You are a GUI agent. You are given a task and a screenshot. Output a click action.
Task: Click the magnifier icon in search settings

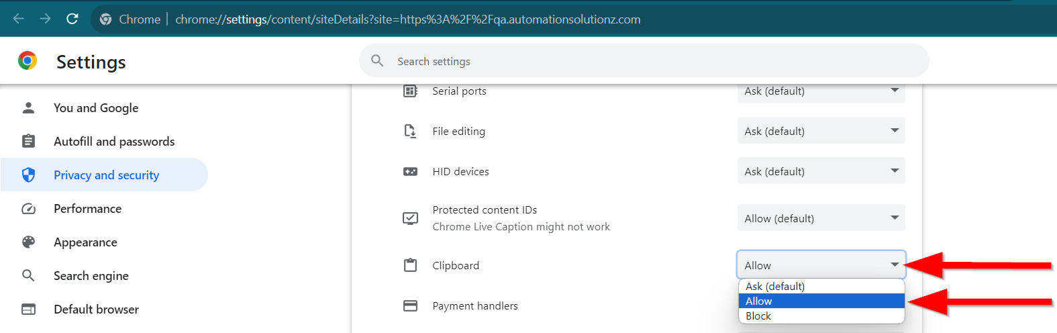pos(378,61)
